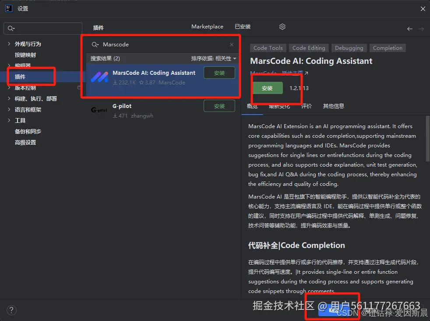
Task: Click the 工具 tree label
Action: [x=20, y=121]
